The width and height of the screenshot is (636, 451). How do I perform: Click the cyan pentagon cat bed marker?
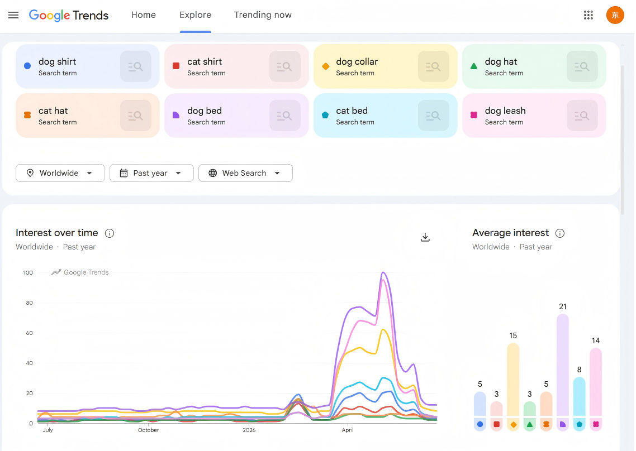click(325, 115)
